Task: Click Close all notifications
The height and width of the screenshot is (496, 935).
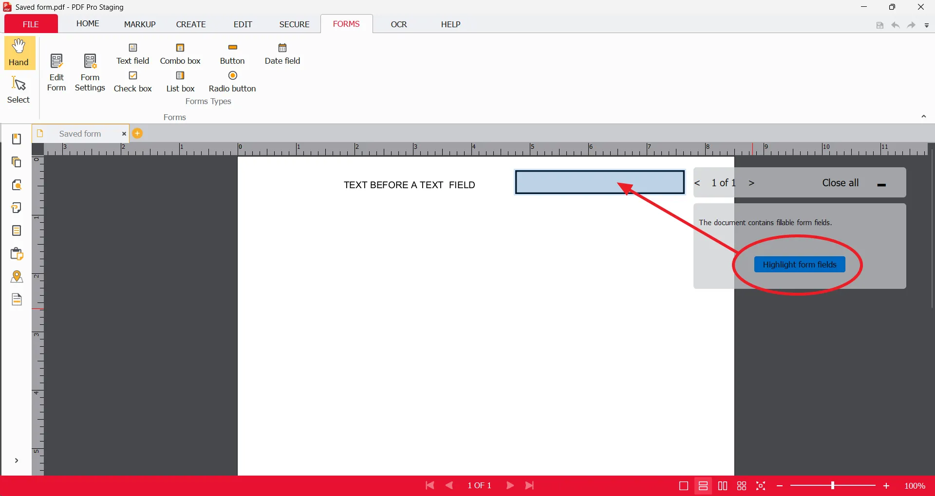Action: point(841,183)
